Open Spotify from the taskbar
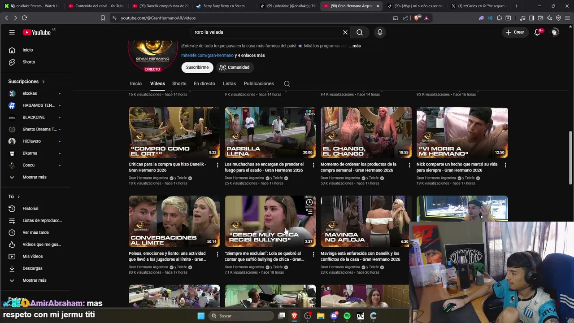Screen dimensions: 574x323 347,316
